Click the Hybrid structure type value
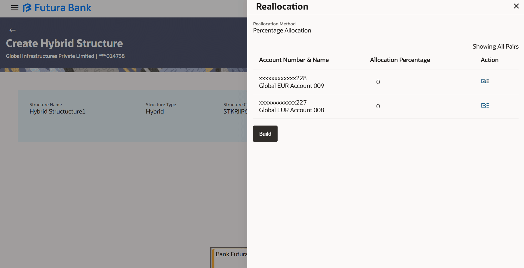The height and width of the screenshot is (268, 524). 155,112
